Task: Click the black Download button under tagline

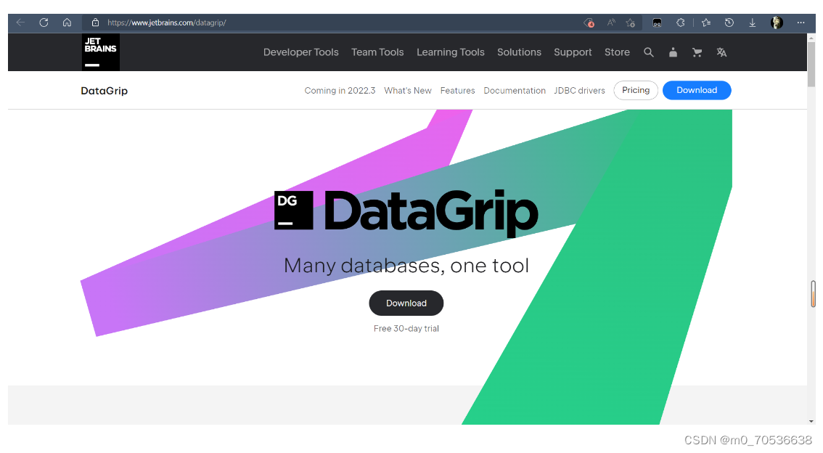Action: 406,303
